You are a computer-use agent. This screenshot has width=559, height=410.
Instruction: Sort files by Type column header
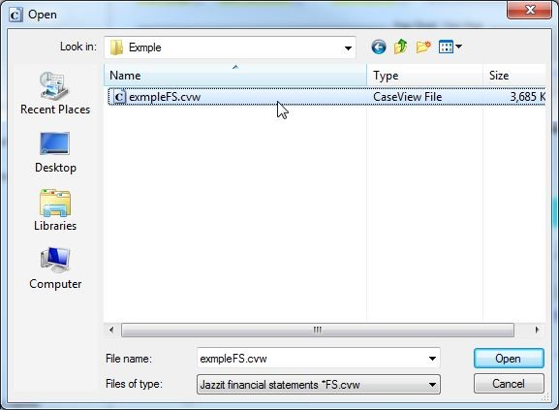pos(424,76)
